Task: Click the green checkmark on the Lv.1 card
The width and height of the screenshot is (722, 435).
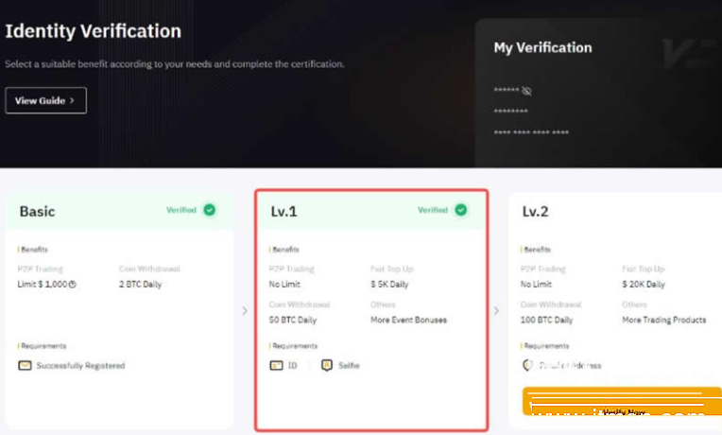Action: (460, 210)
